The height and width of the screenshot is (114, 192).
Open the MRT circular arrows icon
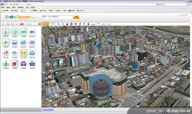pyautogui.click(x=23, y=42)
